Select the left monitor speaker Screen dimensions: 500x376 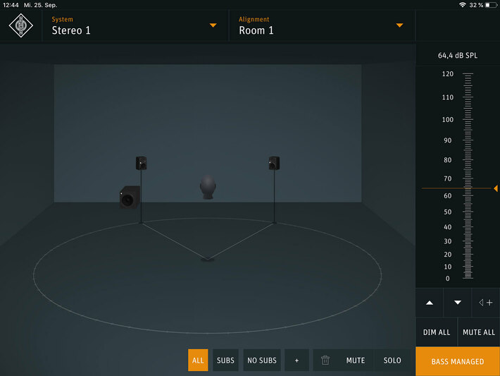[x=141, y=163]
